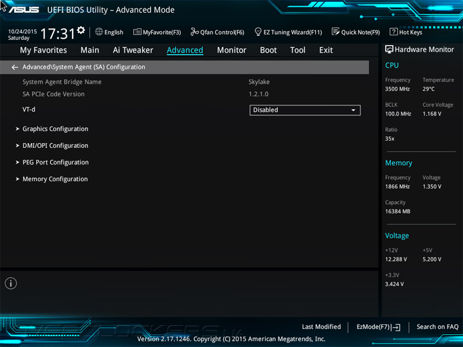Image resolution: width=463 pixels, height=347 pixels.
Task: Click the 16384 MB capacity value
Action: pos(398,211)
